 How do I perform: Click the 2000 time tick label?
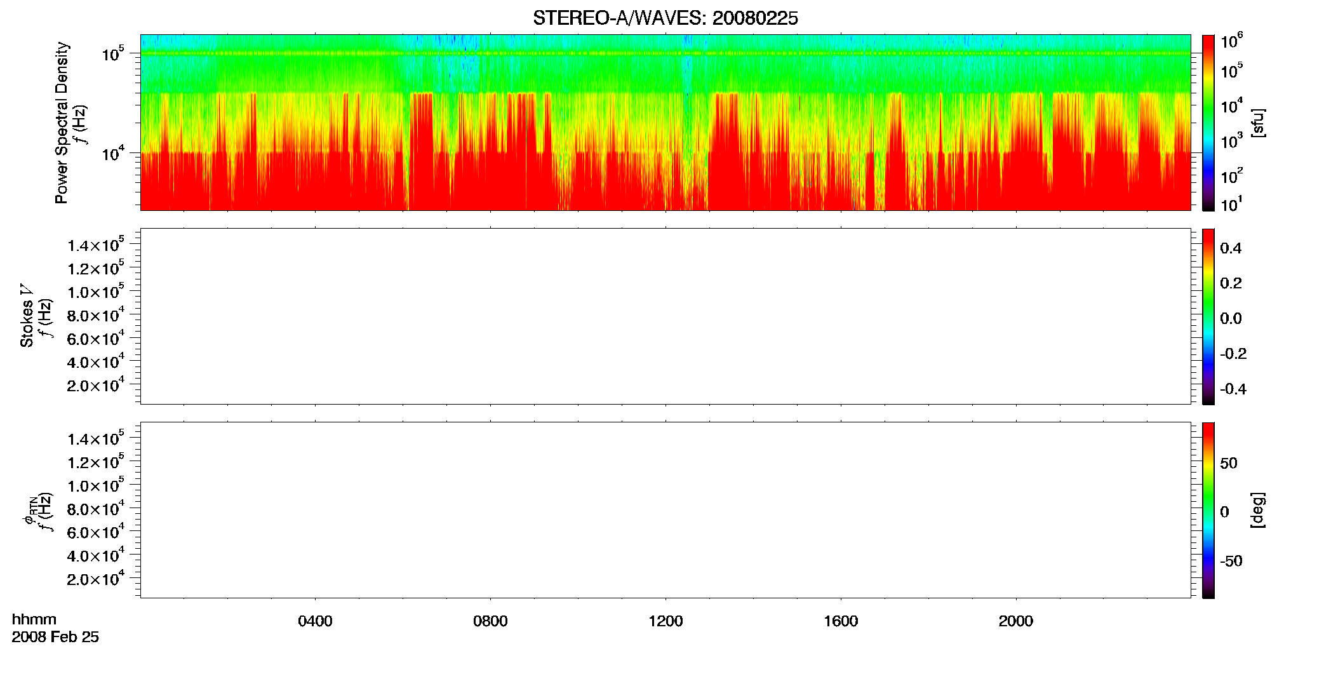point(1015,621)
